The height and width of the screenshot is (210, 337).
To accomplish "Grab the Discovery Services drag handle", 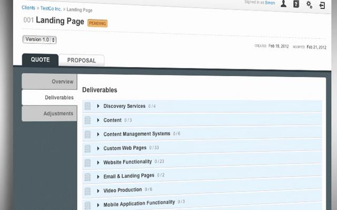I will tap(87, 106).
